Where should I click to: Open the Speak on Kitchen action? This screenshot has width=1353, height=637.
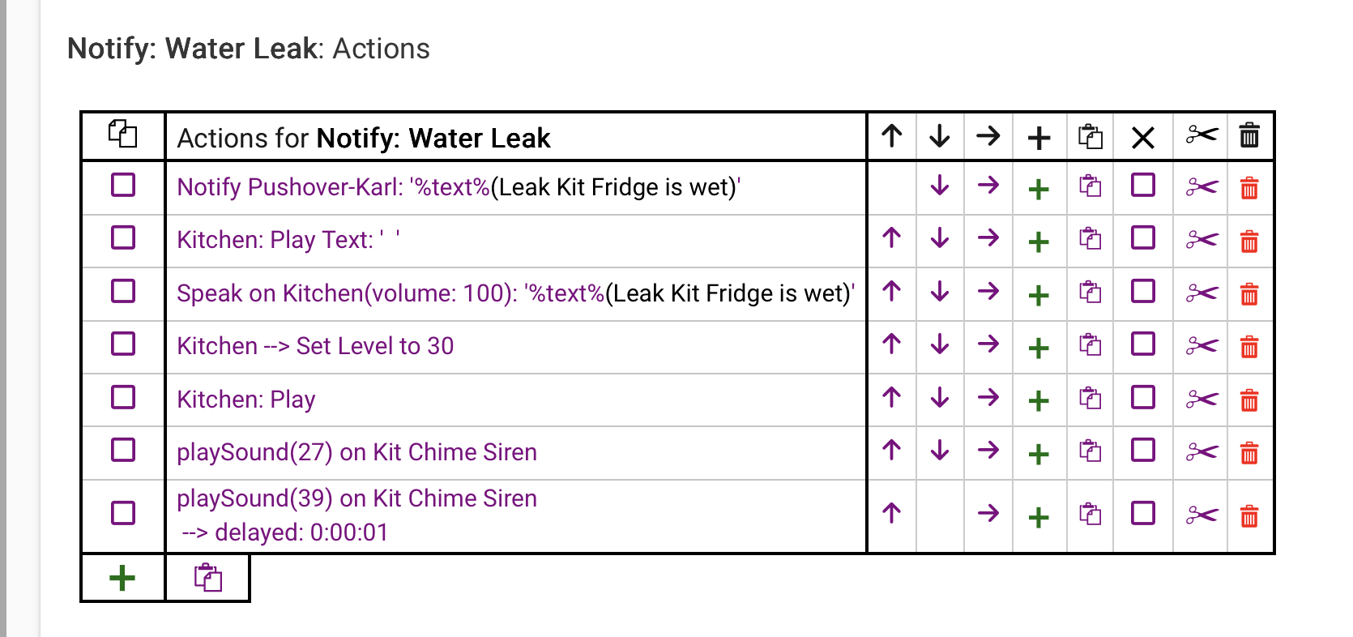516,293
